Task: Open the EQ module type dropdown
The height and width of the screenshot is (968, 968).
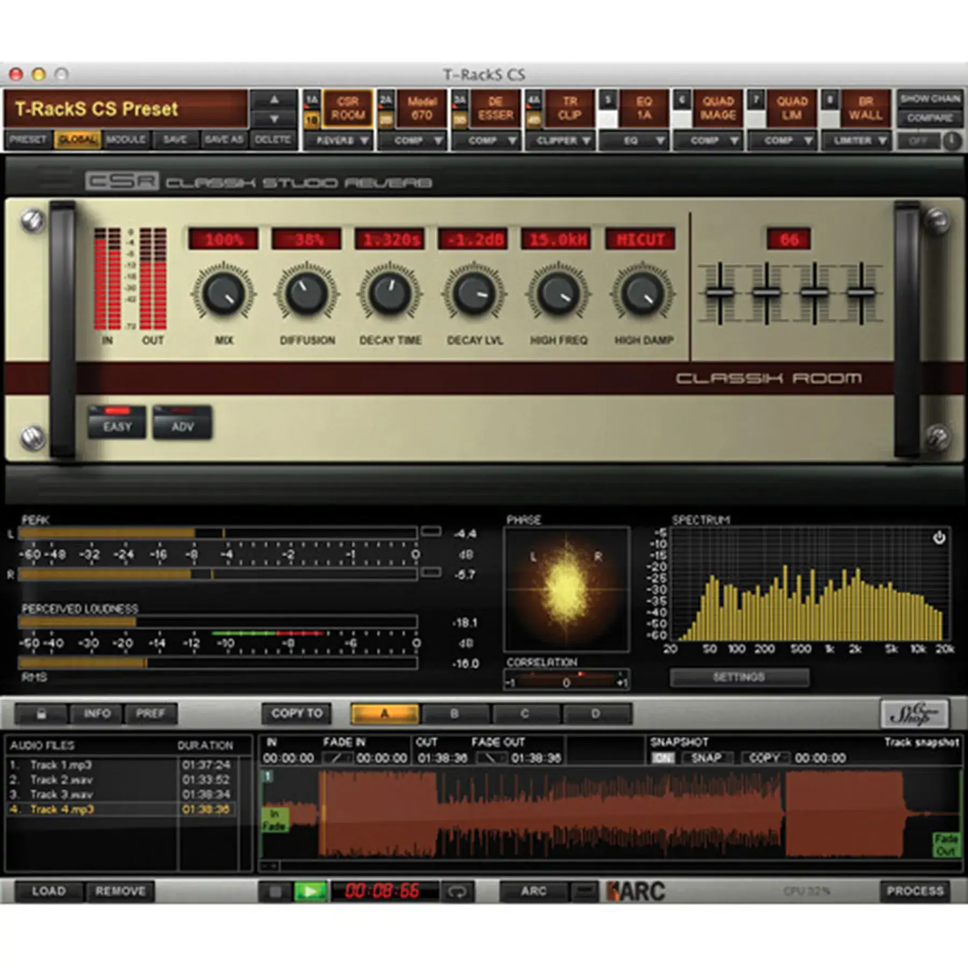Action: point(635,140)
